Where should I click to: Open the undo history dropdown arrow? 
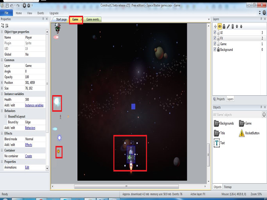point(14,5)
